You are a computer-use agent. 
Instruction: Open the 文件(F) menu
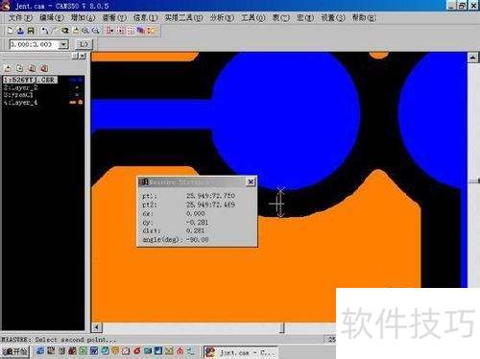(x=20, y=17)
